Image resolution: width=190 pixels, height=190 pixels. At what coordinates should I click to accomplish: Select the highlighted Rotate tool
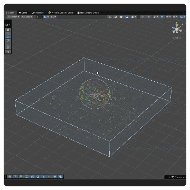8,37
